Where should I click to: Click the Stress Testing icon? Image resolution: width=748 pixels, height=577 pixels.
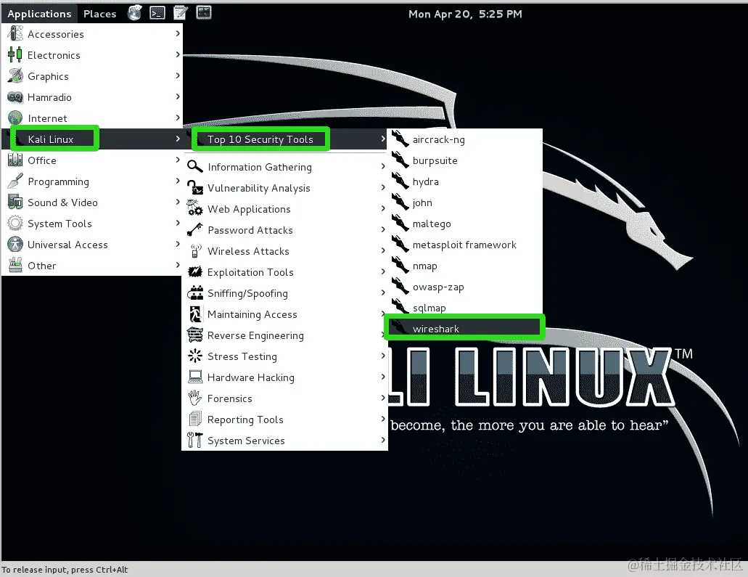coord(194,356)
